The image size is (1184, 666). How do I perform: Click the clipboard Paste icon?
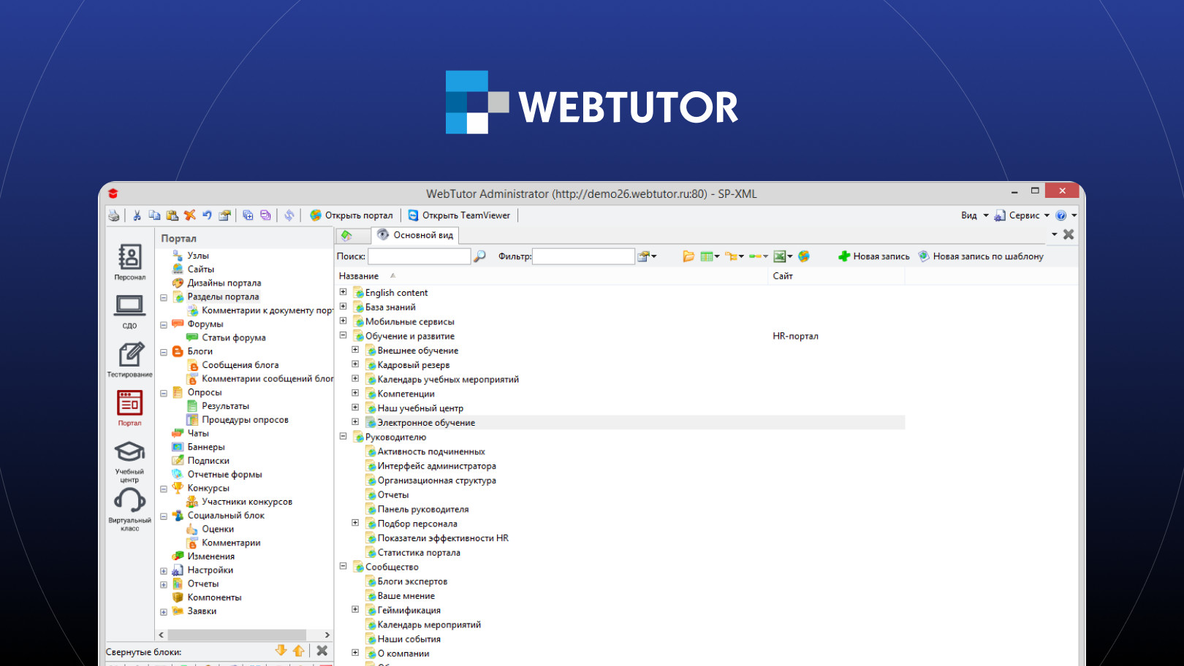point(172,215)
